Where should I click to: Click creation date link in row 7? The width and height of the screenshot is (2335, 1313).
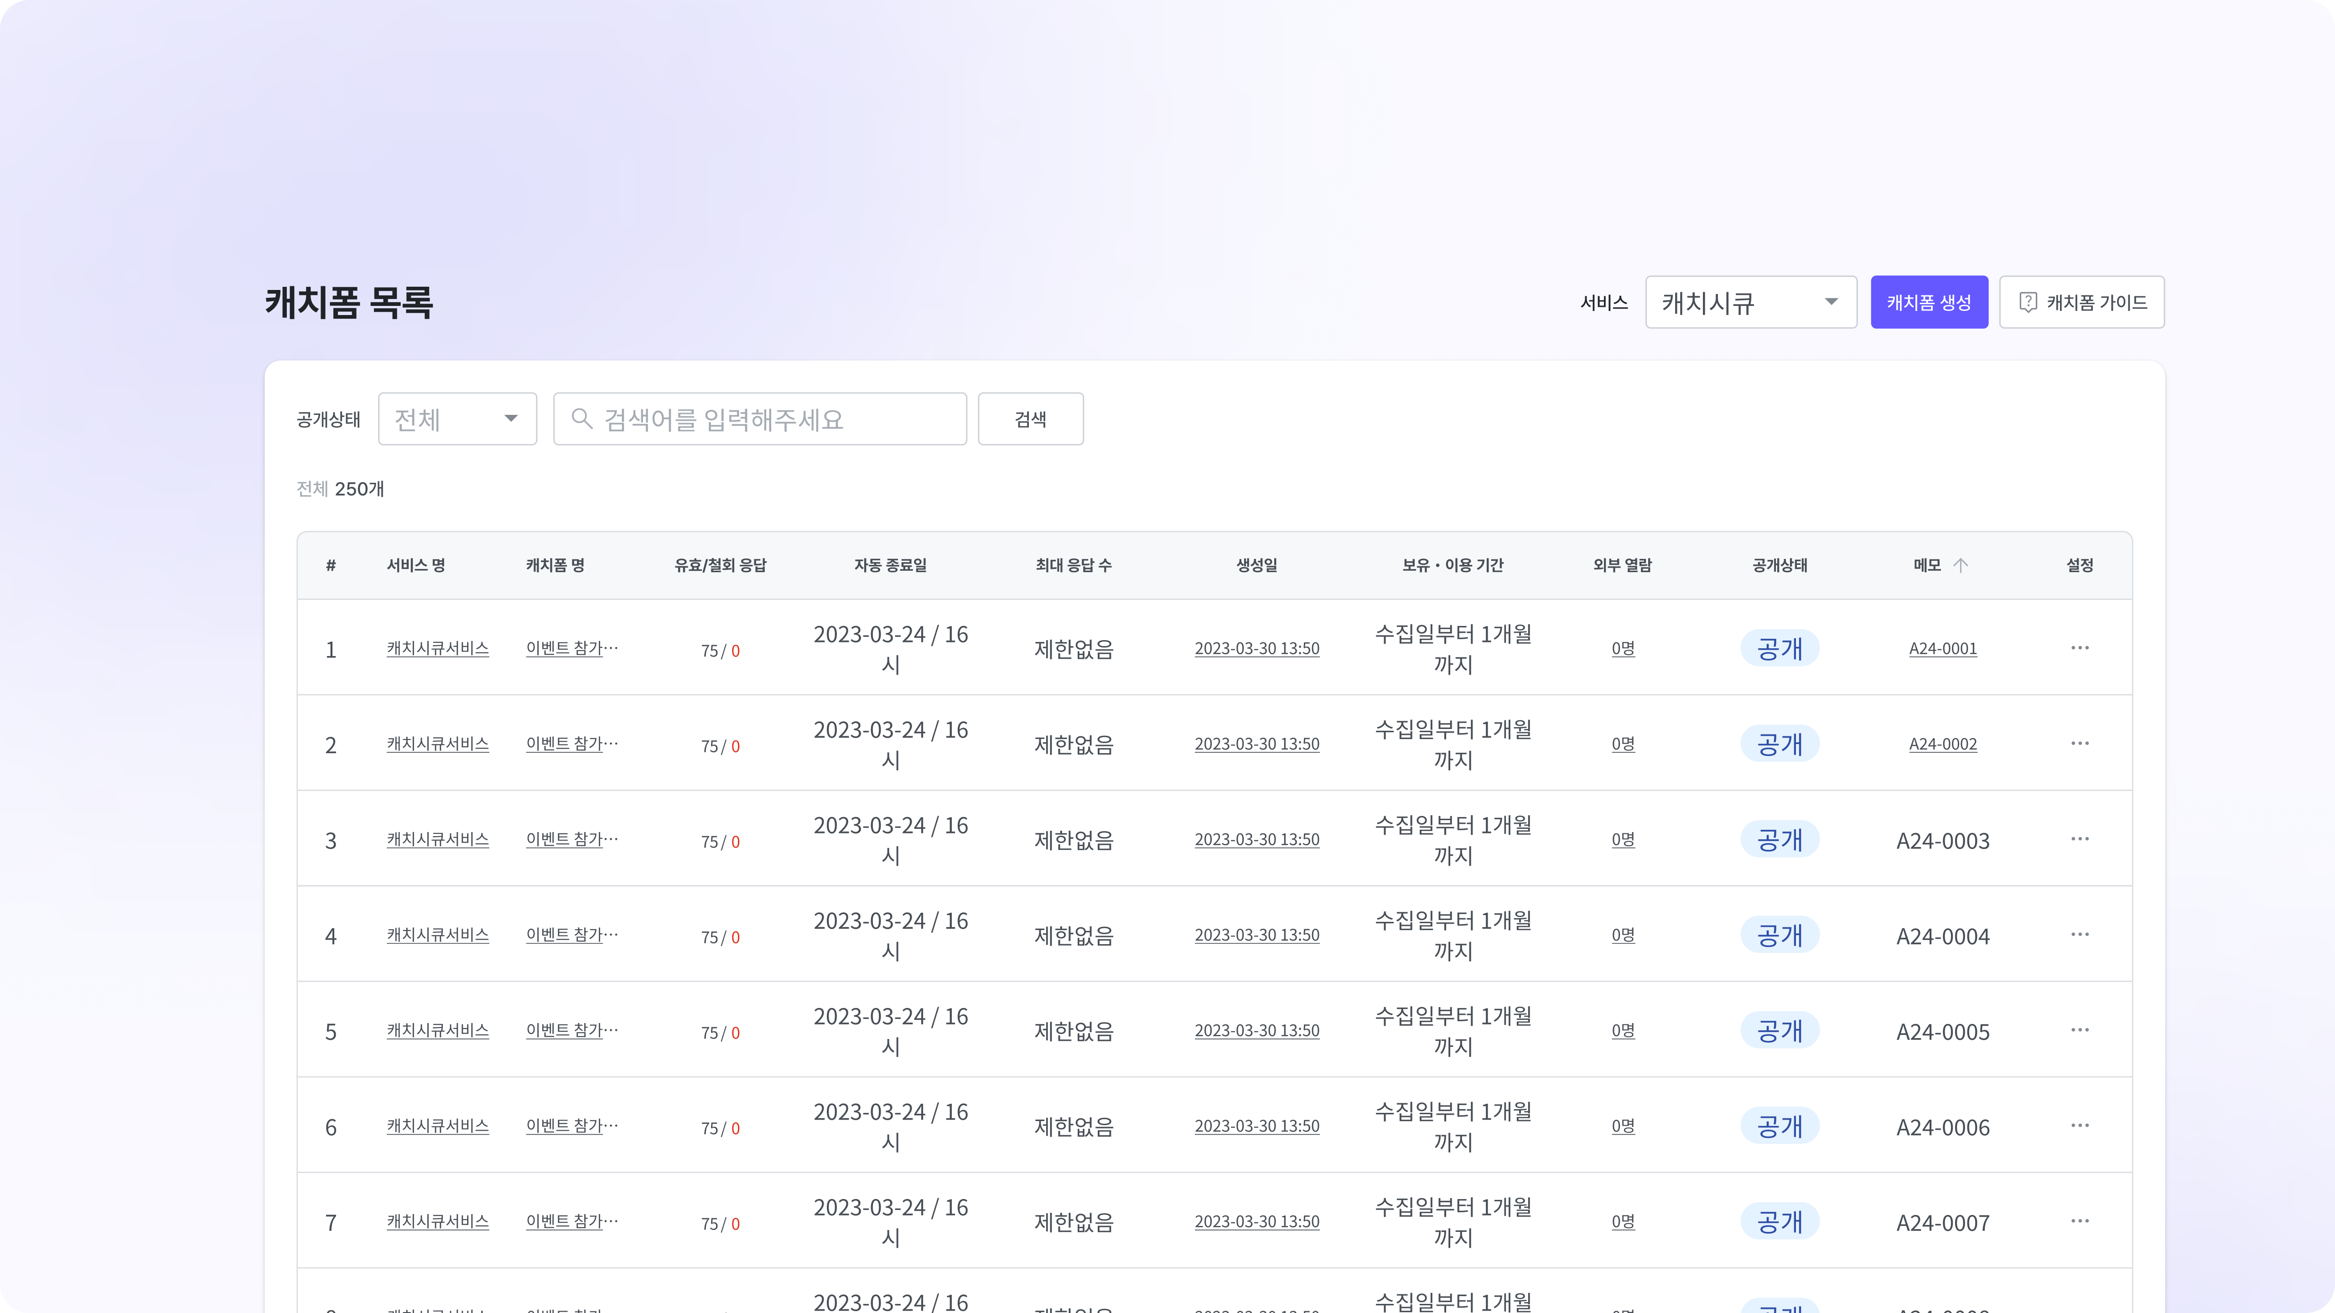tap(1256, 1220)
